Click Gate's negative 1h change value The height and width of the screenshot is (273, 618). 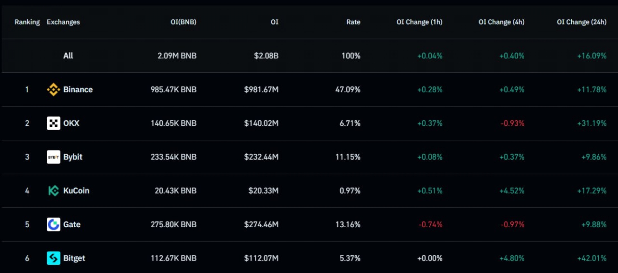(x=430, y=224)
